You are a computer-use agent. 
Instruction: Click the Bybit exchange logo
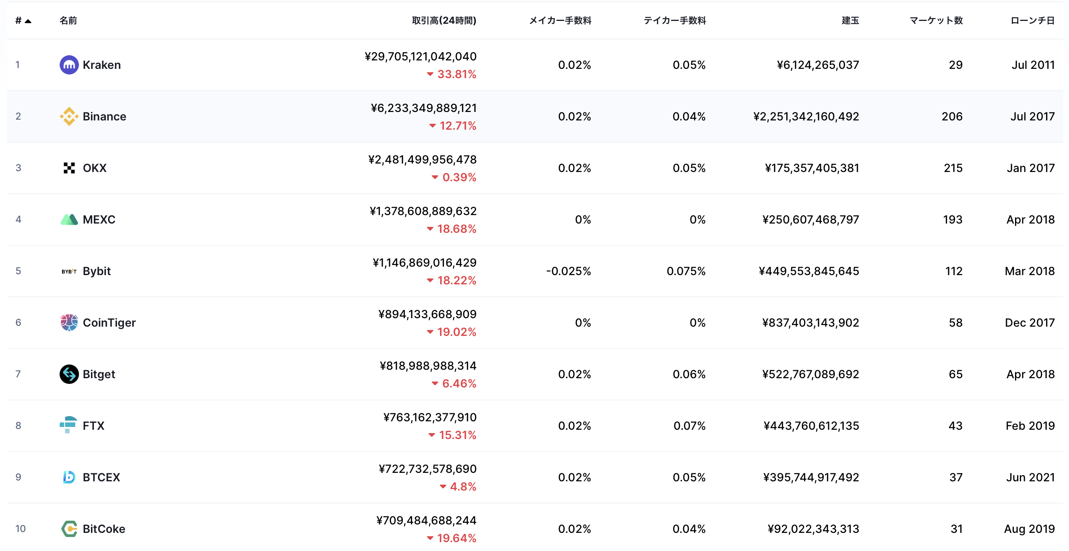click(x=69, y=271)
